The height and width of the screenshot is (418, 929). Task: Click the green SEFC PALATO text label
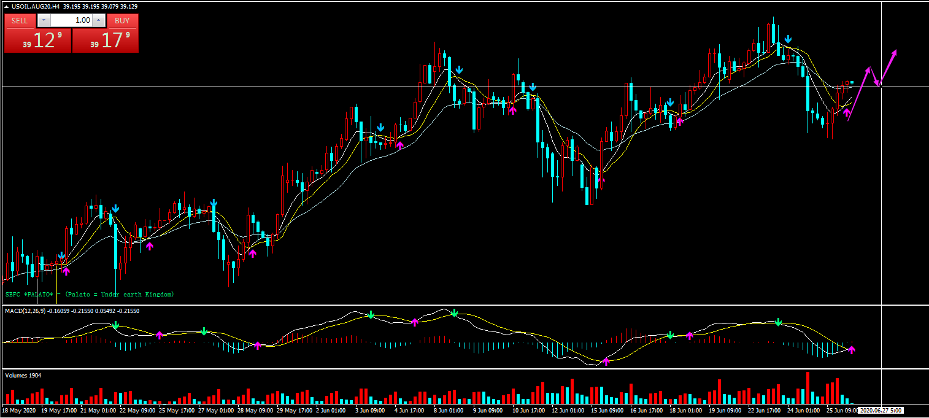click(x=90, y=295)
